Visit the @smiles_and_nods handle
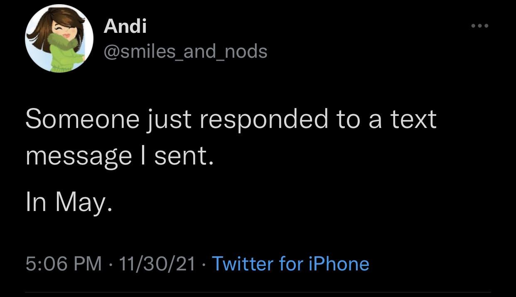Viewport: 516px width, 297px height. tap(185, 52)
